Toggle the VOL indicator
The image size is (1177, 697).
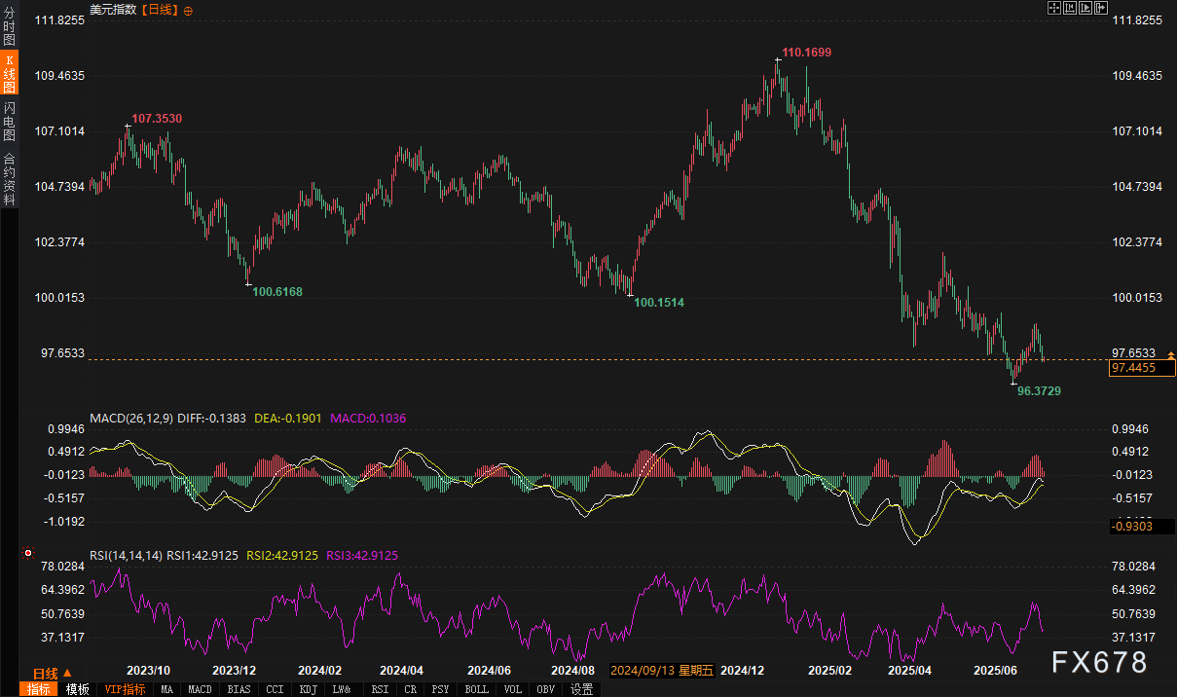[x=512, y=689]
